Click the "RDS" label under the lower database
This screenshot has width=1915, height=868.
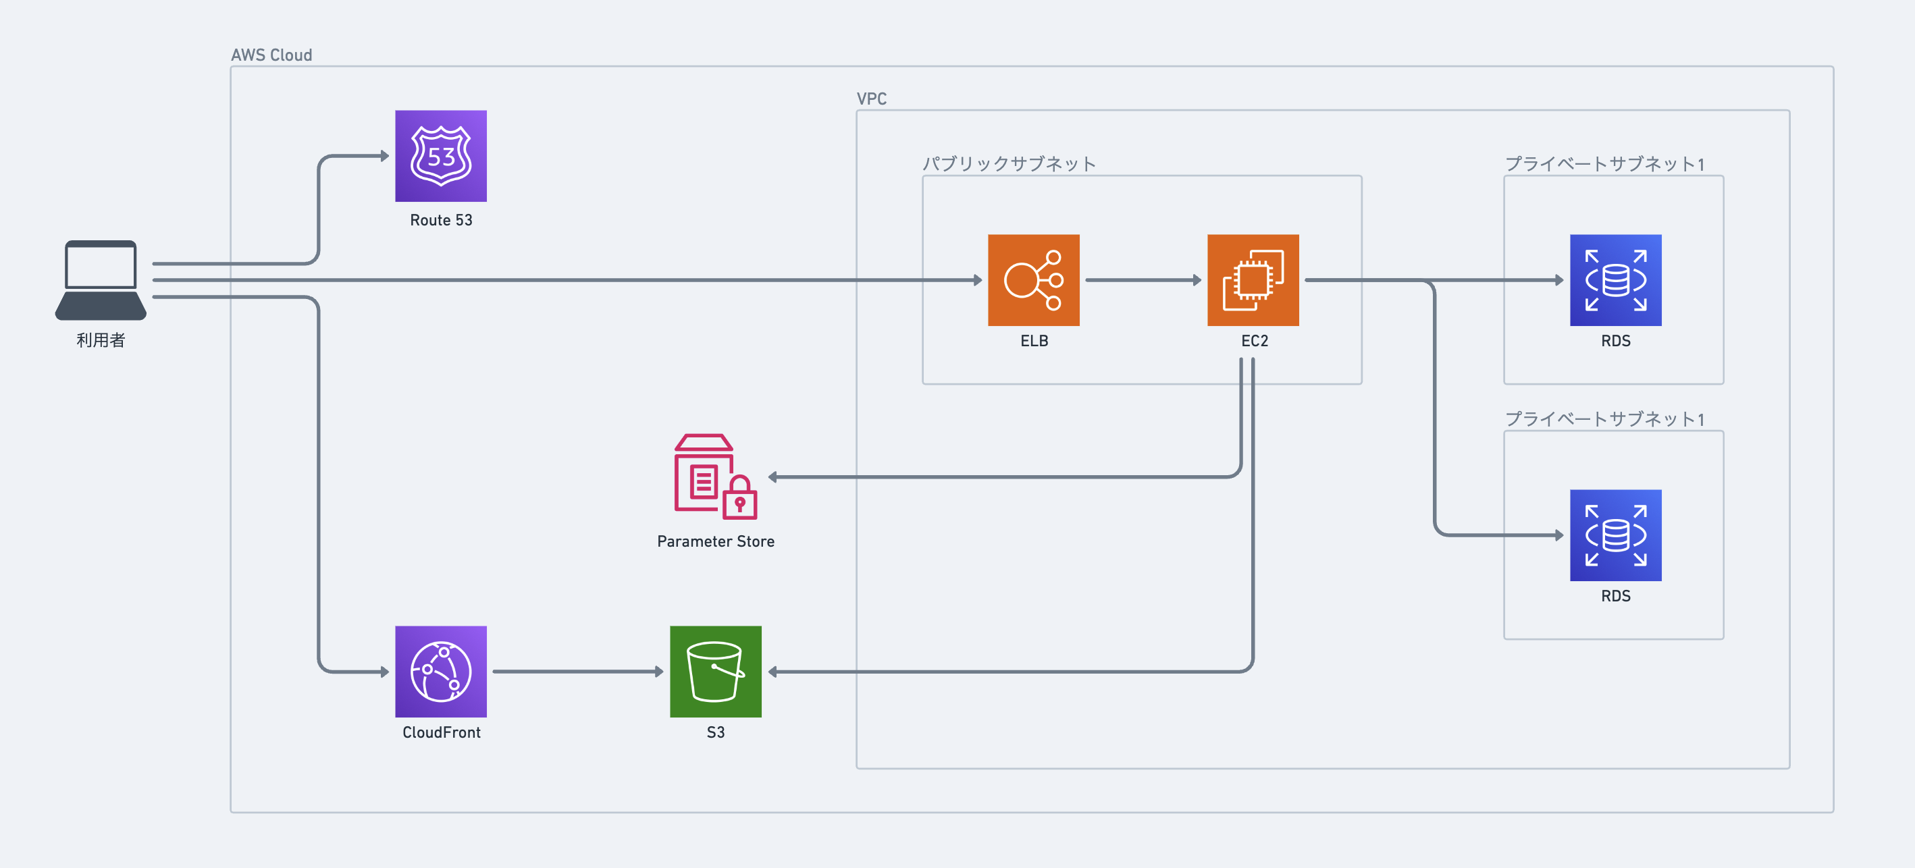pos(1615,595)
